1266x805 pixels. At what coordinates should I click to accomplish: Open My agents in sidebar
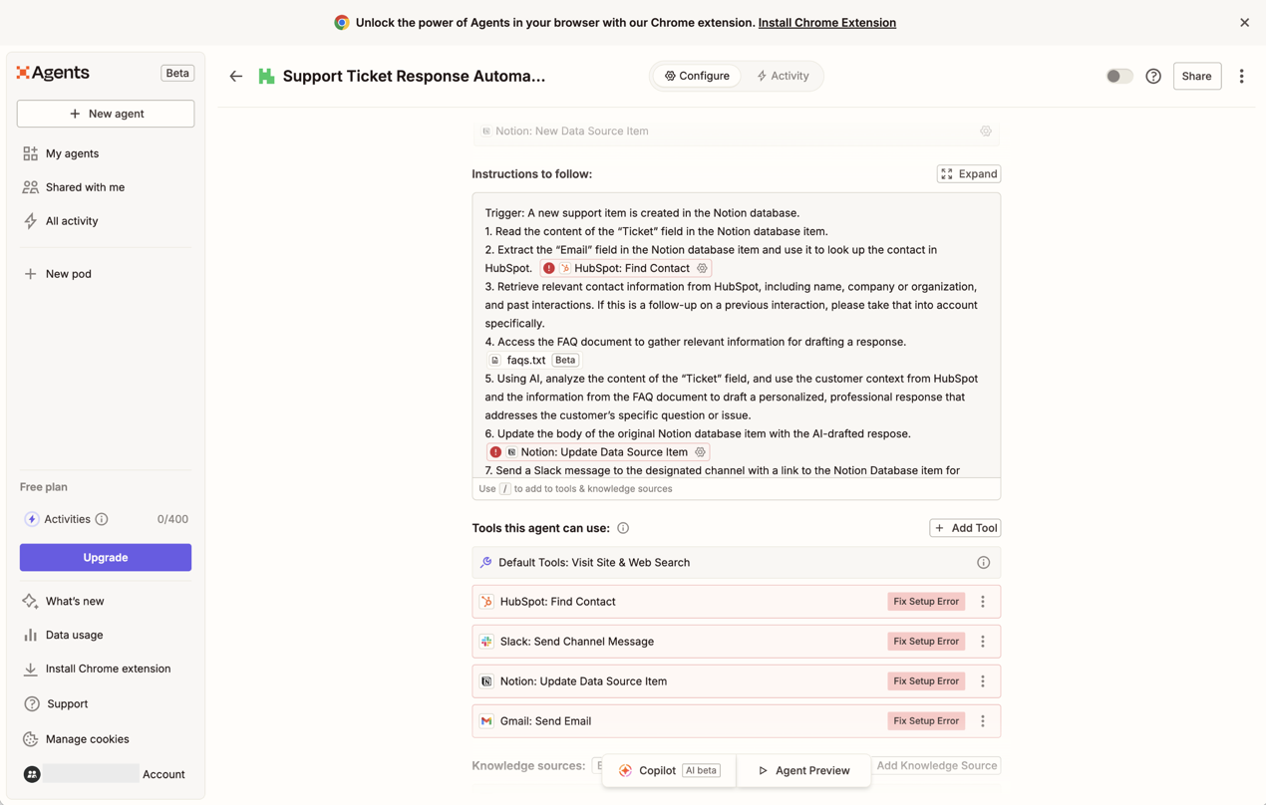click(72, 153)
